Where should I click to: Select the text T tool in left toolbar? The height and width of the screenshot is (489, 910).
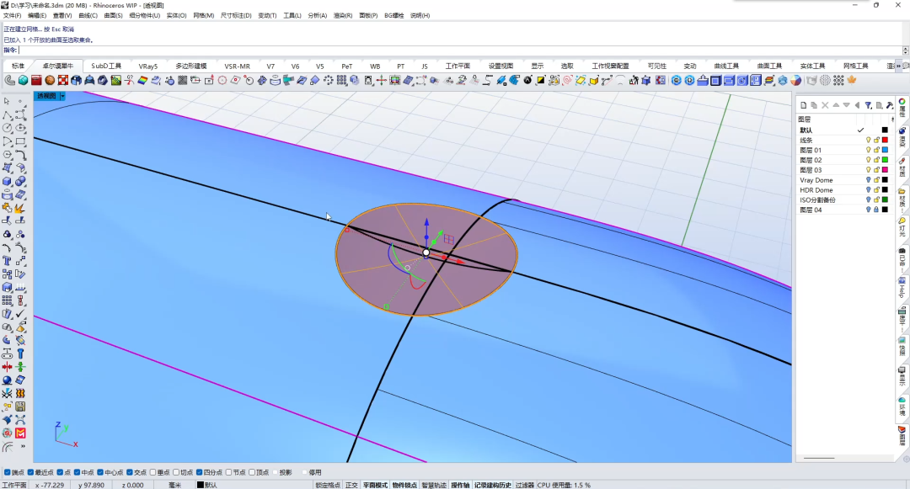[x=7, y=261]
